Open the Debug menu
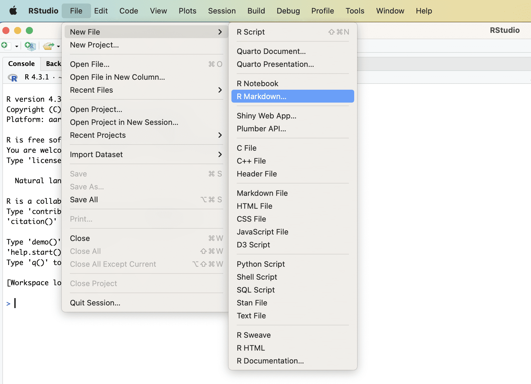Screen dimensions: 531x384 click(x=288, y=11)
